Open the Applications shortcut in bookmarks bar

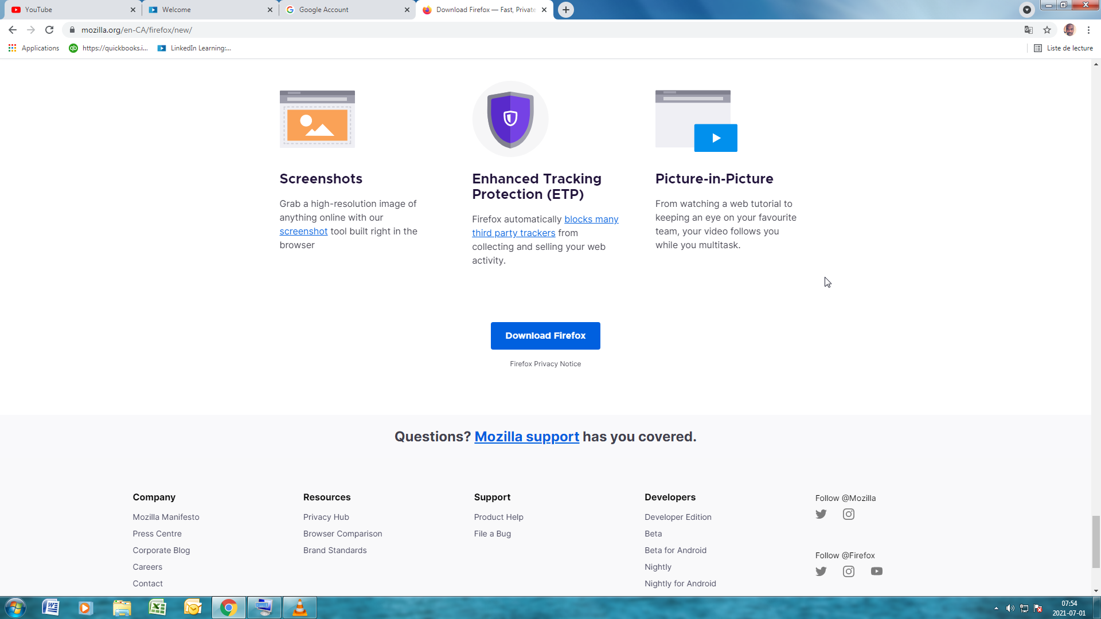[34, 48]
